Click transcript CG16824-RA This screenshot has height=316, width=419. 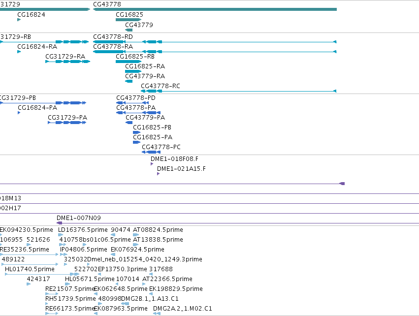click(19, 52)
